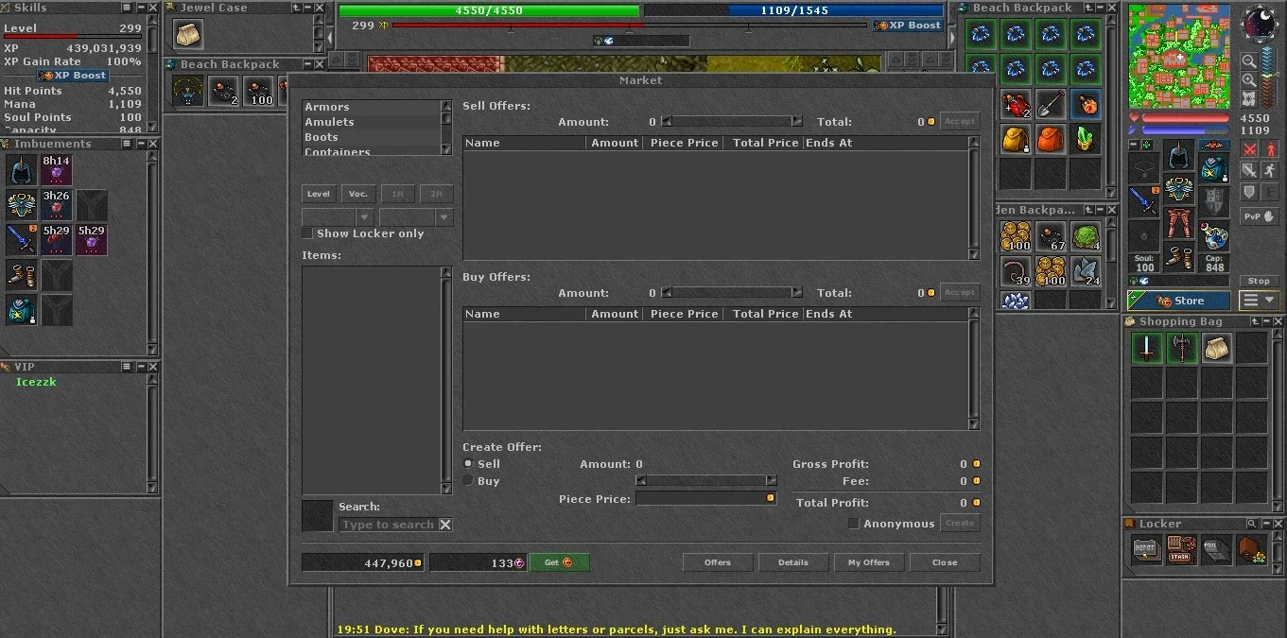Toggle the Voc. filter button
The width and height of the screenshot is (1287, 638).
click(357, 194)
